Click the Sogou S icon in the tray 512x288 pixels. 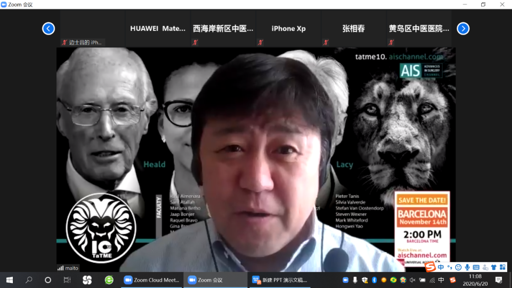tap(453, 280)
